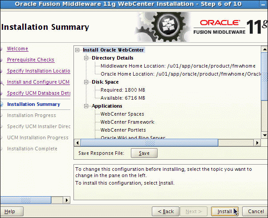
Task: Click the right arrow of the steps pane scrollbar
Action: [67, 200]
